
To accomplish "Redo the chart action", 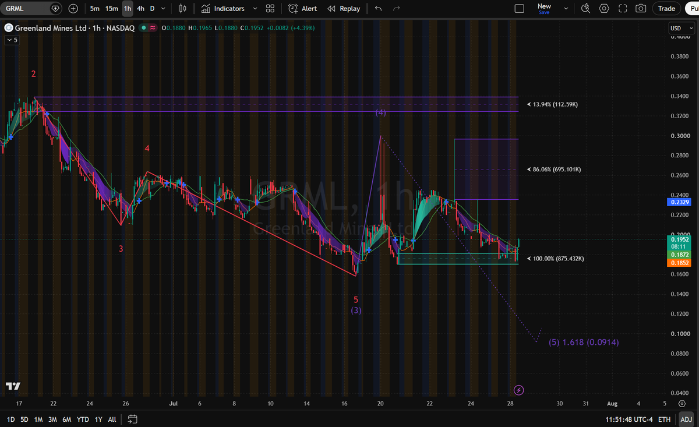I will pyautogui.click(x=397, y=9).
